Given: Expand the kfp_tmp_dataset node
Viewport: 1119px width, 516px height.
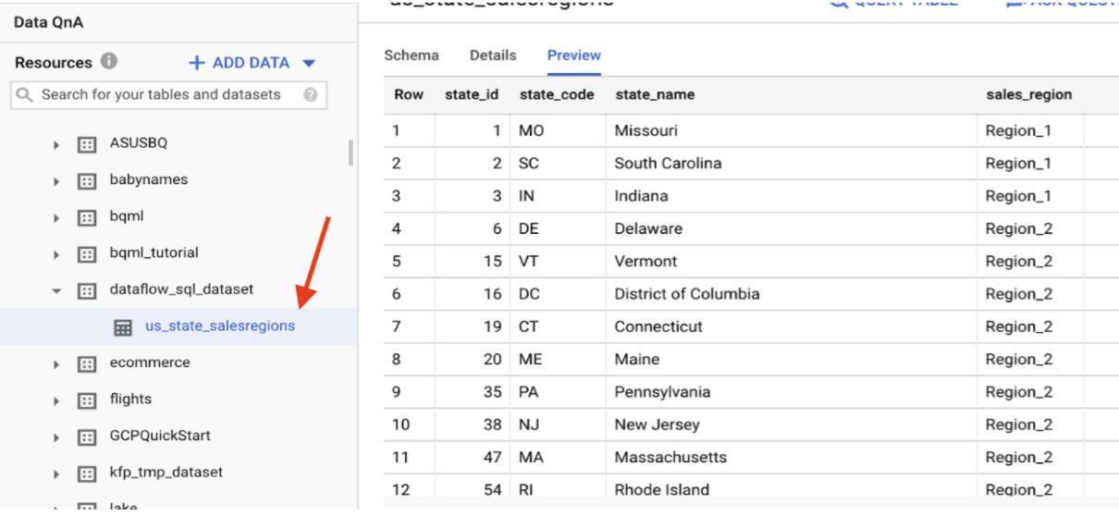Looking at the screenshot, I should [56, 473].
